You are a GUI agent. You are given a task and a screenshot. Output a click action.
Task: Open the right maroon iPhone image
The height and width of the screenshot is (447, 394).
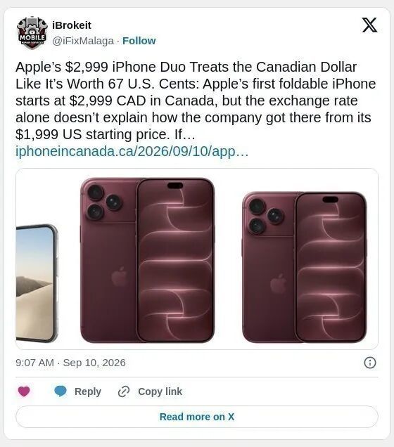[304, 267]
